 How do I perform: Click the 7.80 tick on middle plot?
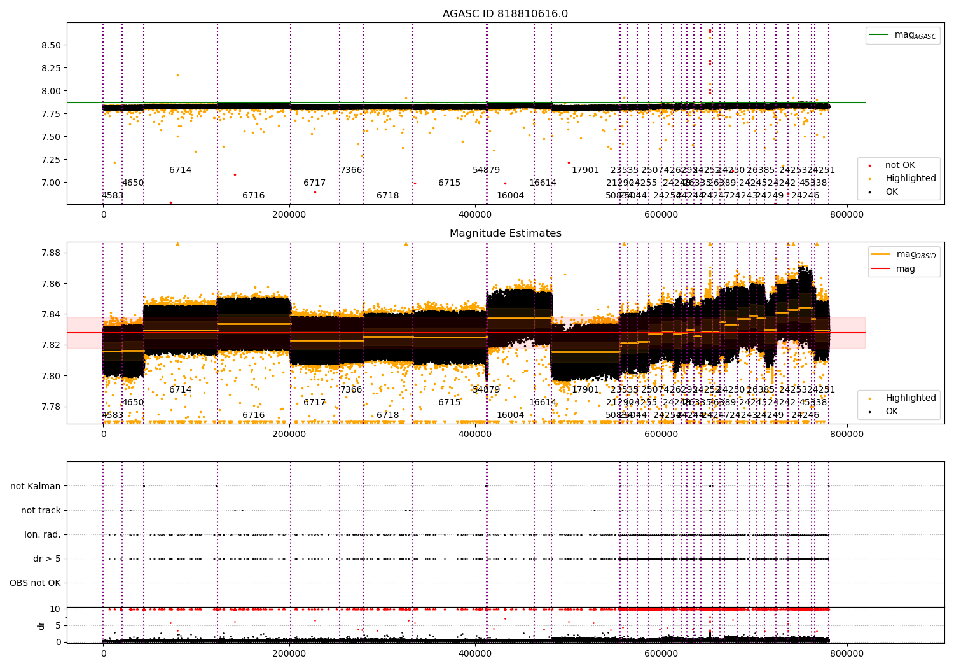51,376
